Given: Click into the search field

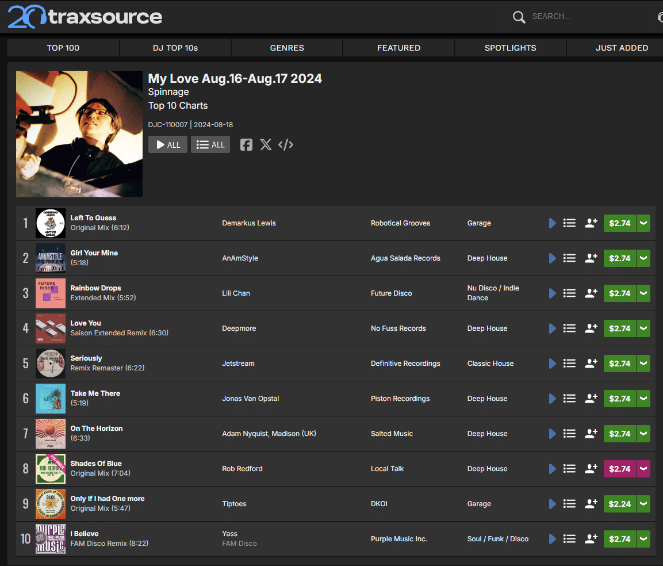Looking at the screenshot, I should tap(585, 17).
